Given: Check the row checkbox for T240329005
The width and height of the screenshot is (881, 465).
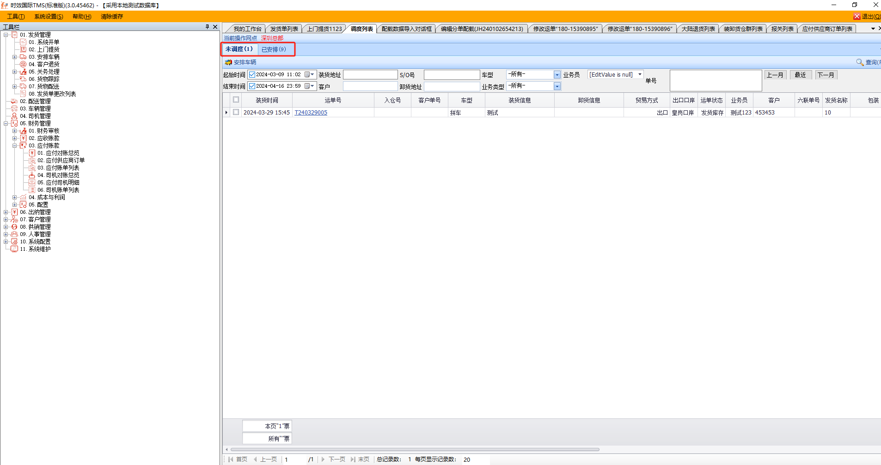Looking at the screenshot, I should pyautogui.click(x=236, y=112).
